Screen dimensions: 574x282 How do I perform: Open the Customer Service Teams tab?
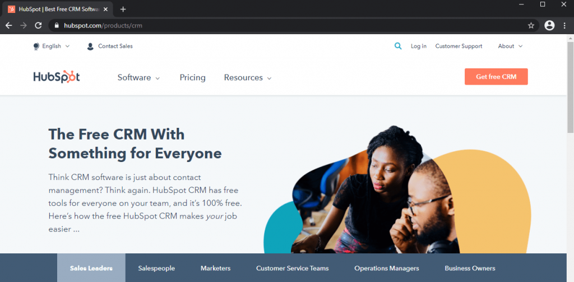293,268
